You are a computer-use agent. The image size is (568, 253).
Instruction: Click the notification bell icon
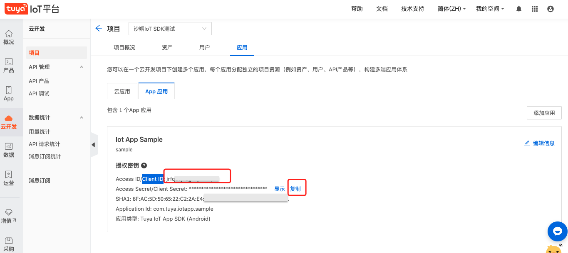tap(519, 9)
